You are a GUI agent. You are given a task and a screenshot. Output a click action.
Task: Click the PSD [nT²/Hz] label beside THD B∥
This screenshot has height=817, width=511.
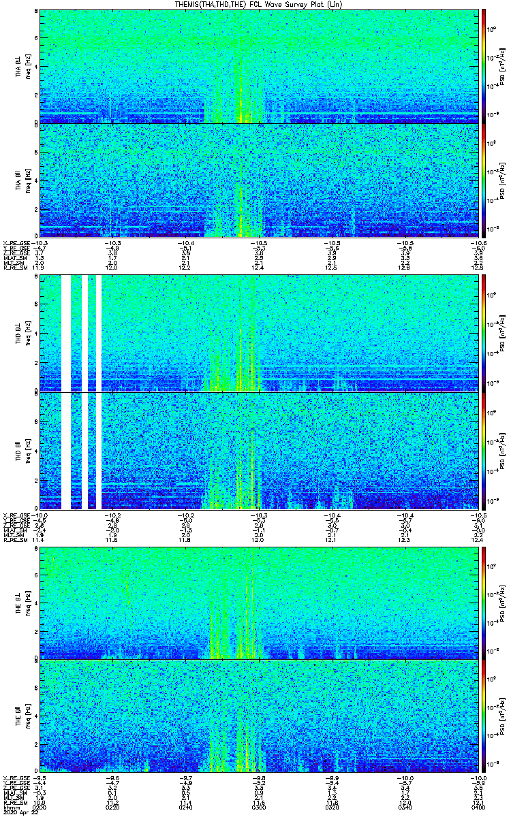pyautogui.click(x=504, y=451)
